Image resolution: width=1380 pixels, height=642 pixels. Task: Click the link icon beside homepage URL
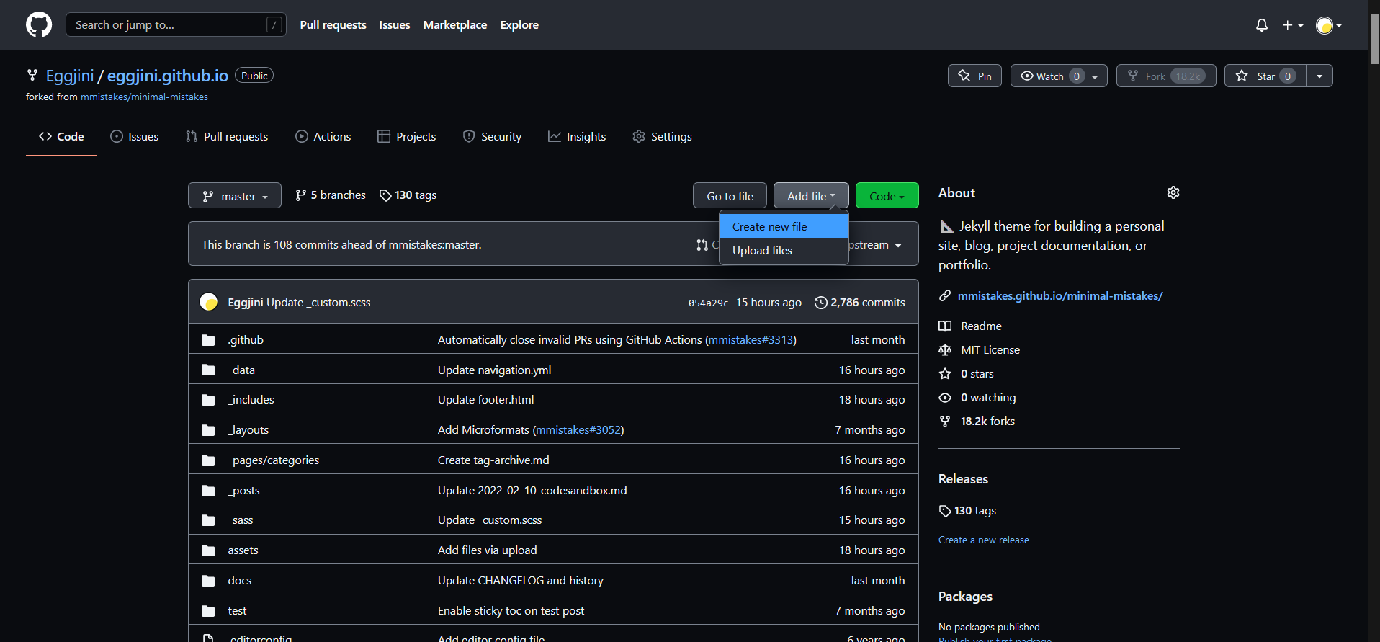pos(945,296)
